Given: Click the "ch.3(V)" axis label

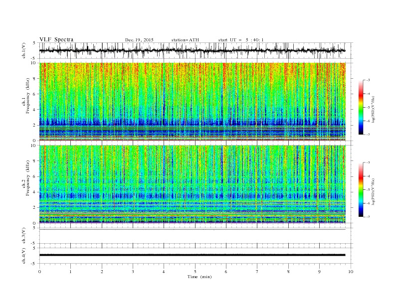Looking at the screenshot, I should 24,236.
